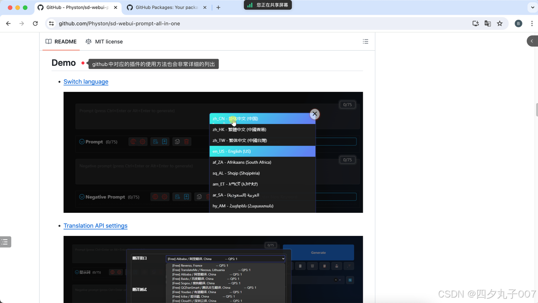Click am_ET language row

(262, 184)
